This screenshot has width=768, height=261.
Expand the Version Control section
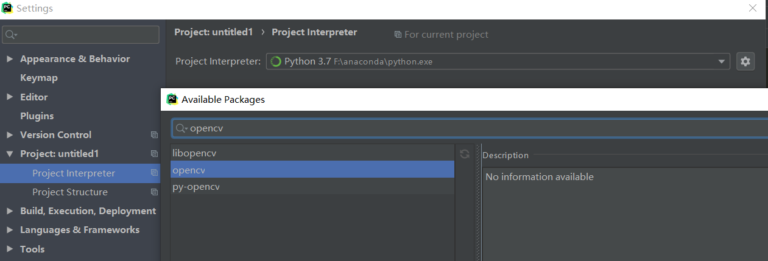coord(10,135)
